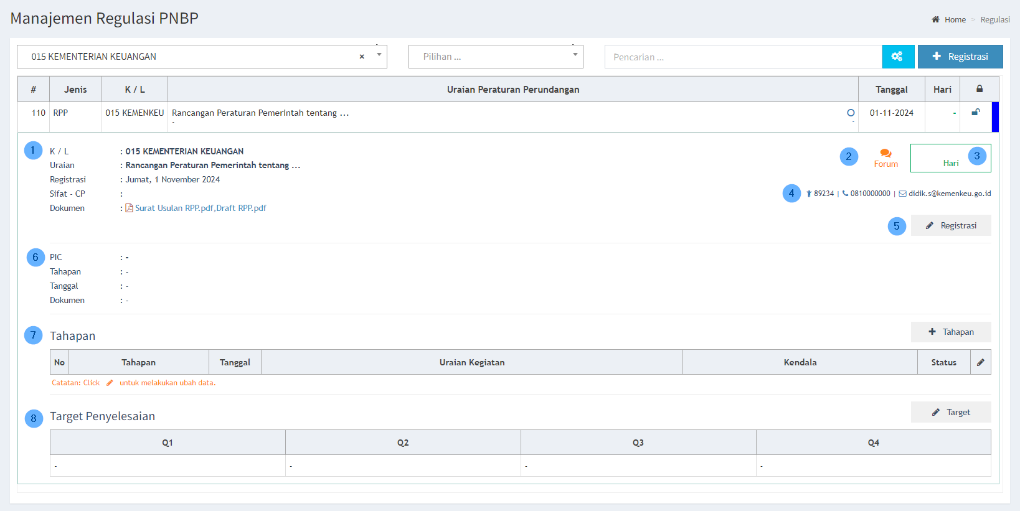Click the home icon in breadcrumb
The image size is (1020, 511).
(935, 20)
